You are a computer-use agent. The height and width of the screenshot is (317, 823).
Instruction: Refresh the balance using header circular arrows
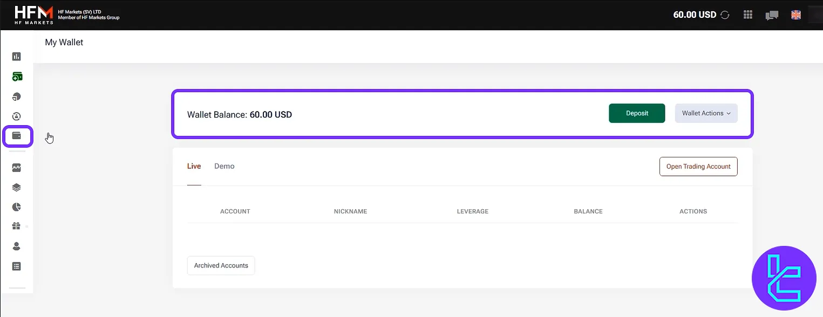coord(725,15)
